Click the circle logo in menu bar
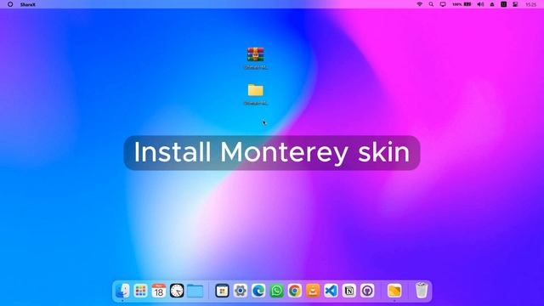The image size is (544, 306). 10,4
